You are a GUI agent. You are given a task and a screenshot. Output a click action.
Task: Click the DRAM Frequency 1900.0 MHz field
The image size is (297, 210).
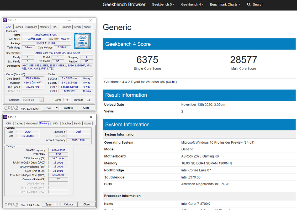[58, 150]
